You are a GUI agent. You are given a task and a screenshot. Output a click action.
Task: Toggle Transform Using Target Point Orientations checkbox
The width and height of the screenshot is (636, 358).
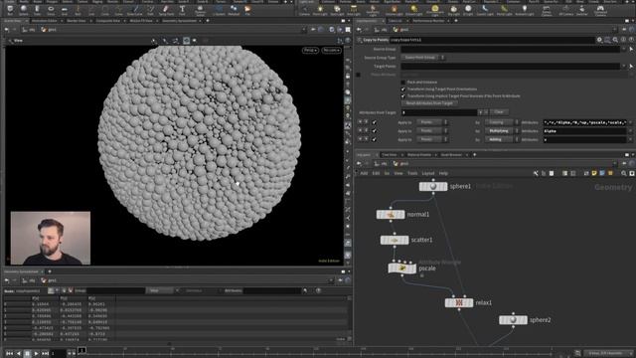click(x=403, y=89)
